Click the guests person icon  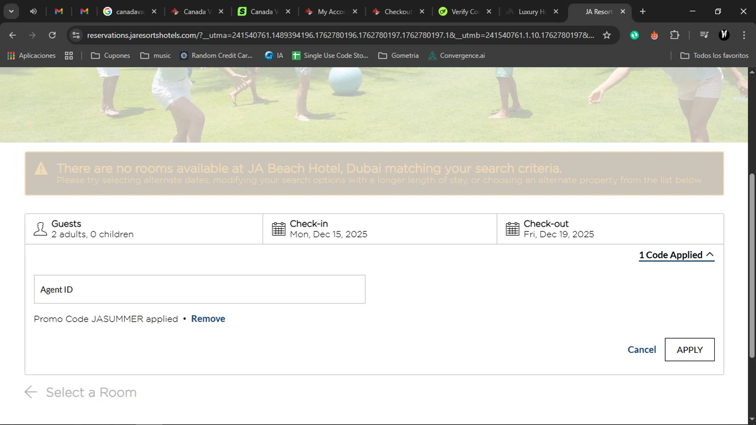click(x=40, y=229)
